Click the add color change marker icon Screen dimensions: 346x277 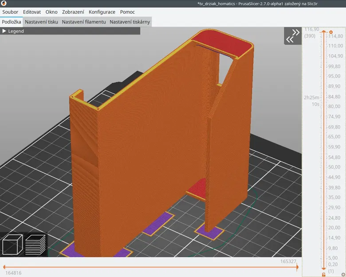pyautogui.click(x=331, y=32)
